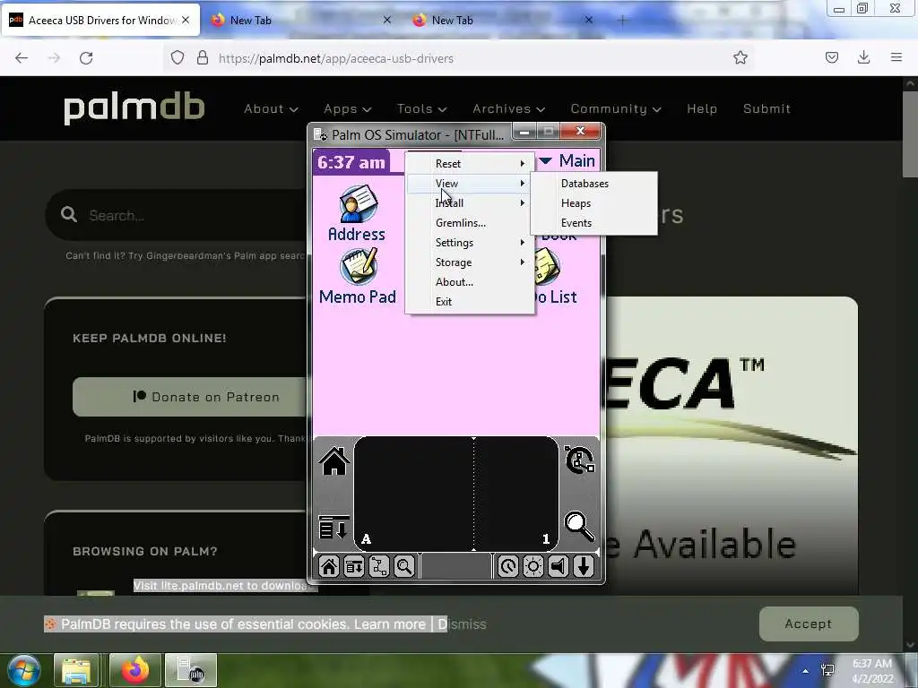
Task: Show hidden system tray icons arrow
Action: (806, 671)
